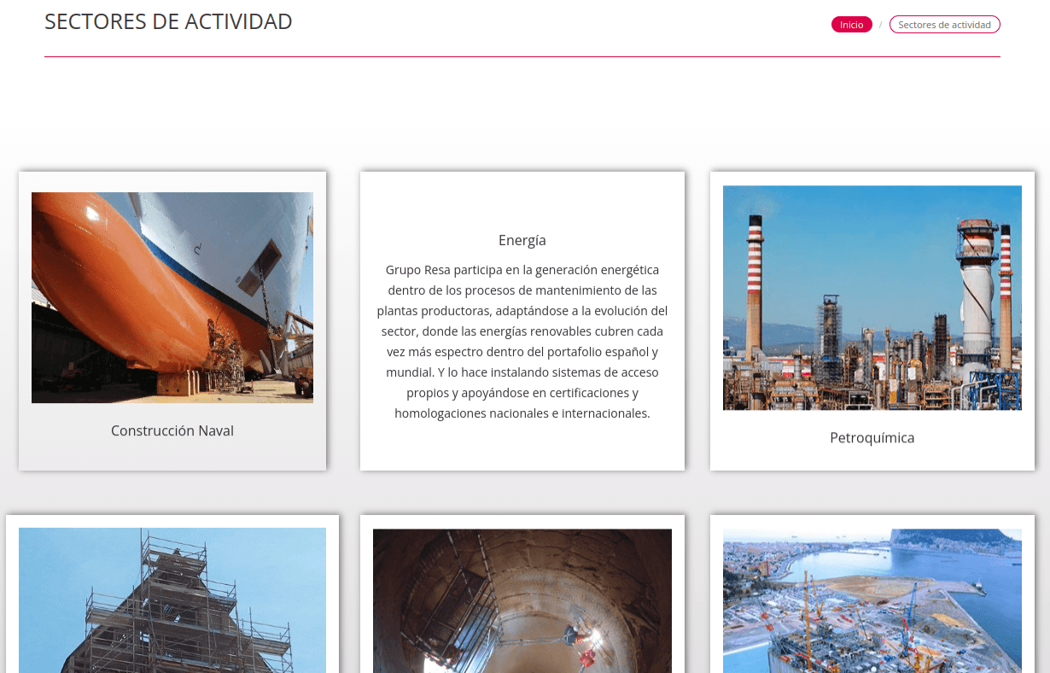
Task: Click the SECTORES DE ACTIVIDAD page title
Action: point(168,21)
